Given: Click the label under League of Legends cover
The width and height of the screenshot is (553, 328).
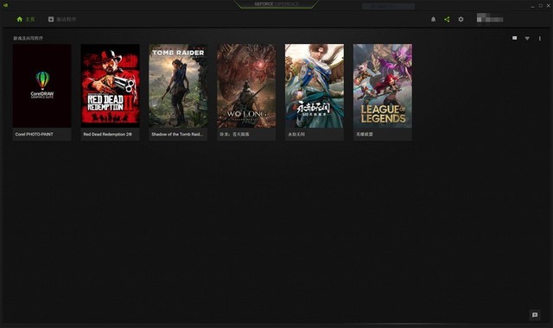Looking at the screenshot, I should (365, 135).
